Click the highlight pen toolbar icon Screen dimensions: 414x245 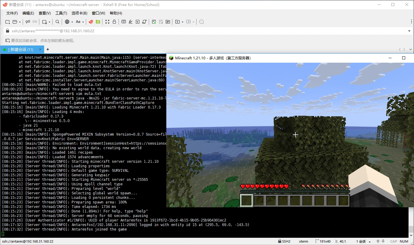131,22
